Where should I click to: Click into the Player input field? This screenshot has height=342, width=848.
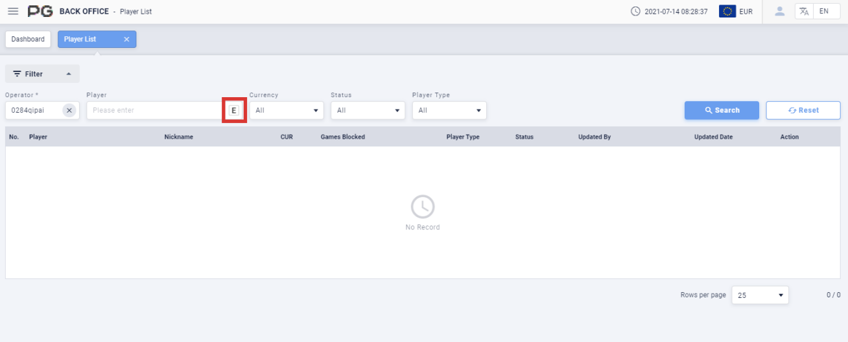(x=156, y=110)
